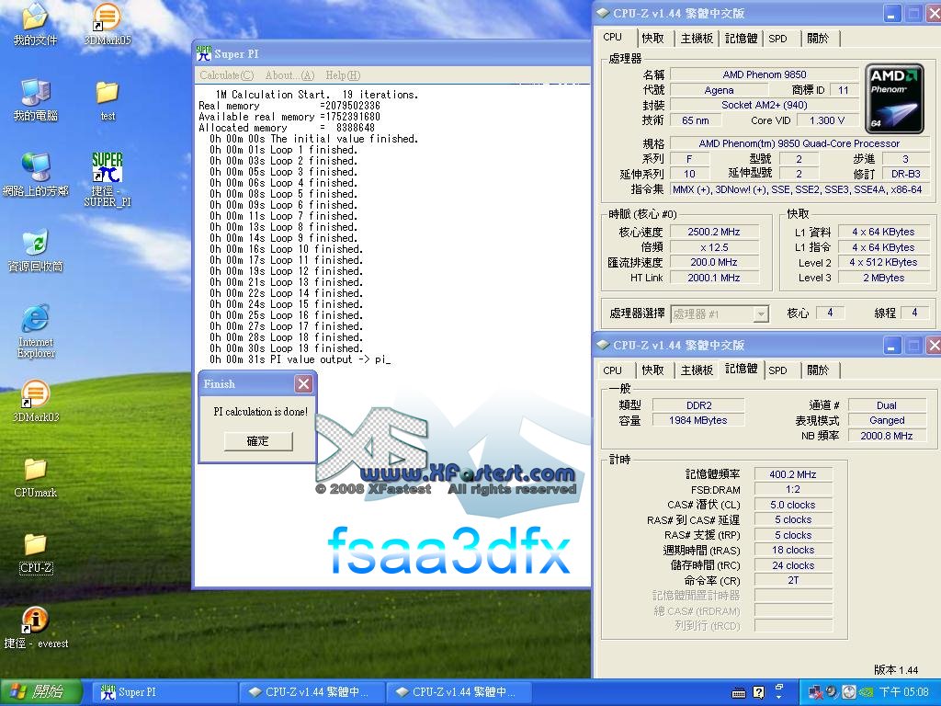Screen dimensions: 941x706
Task: Open the 3DMark03 desktop shortcut
Action: tap(35, 395)
